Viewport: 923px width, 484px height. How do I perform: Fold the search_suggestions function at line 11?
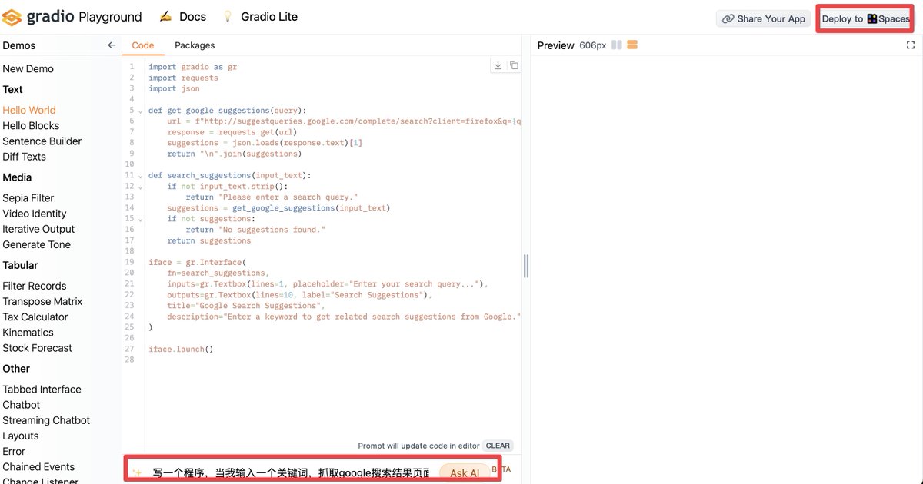coord(140,176)
